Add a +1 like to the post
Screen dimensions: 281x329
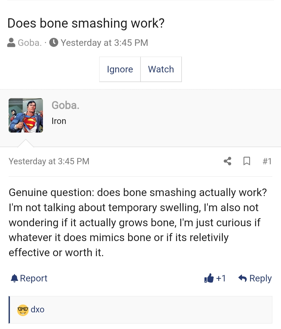[221, 278]
